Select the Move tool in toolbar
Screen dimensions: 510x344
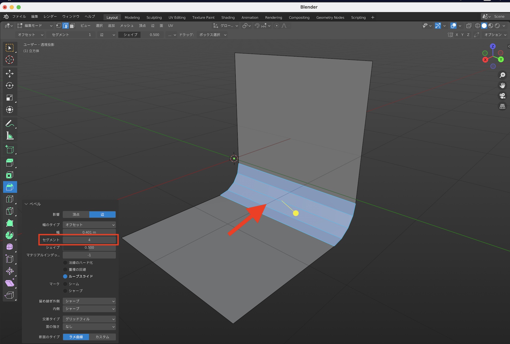(10, 74)
